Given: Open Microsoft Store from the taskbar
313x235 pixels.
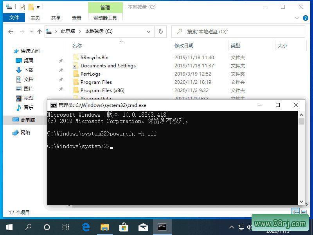Looking at the screenshot, I should tap(124, 227).
